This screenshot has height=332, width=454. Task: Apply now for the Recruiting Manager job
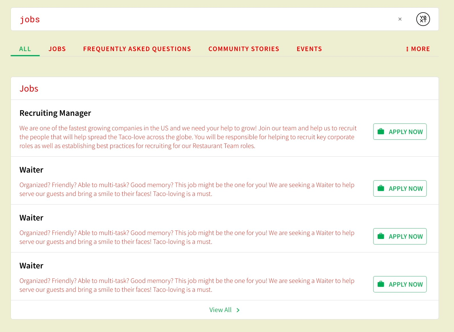click(400, 131)
